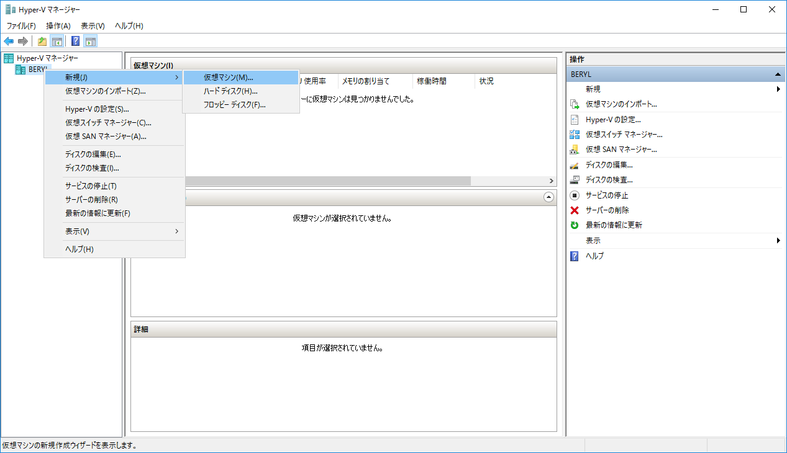Click 仮想マシンのインポート icon in Actions pane

tap(575, 104)
